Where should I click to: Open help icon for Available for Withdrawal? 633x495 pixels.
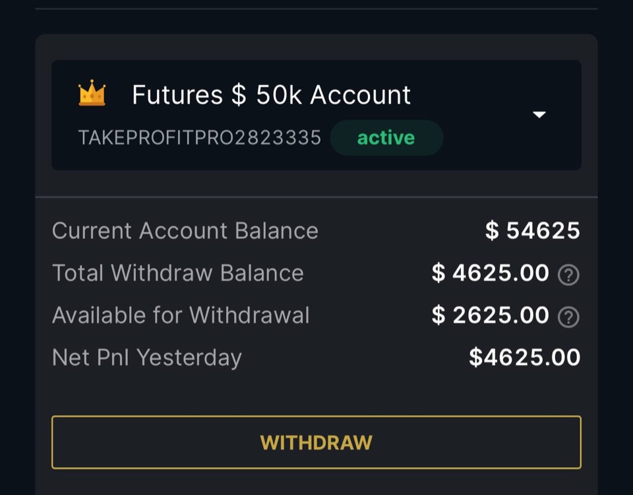[x=568, y=317]
